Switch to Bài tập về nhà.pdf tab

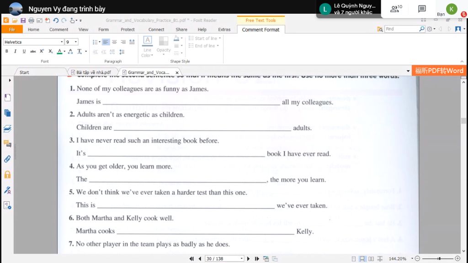point(93,72)
